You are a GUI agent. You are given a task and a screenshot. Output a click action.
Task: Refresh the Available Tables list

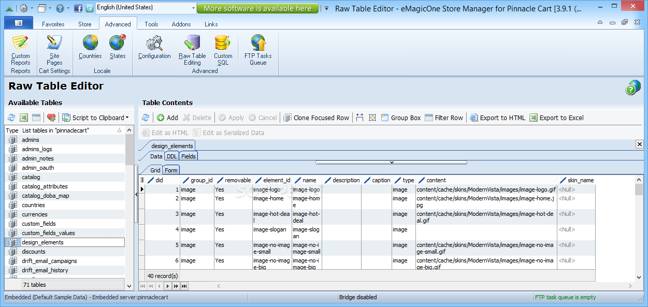pyautogui.click(x=11, y=118)
